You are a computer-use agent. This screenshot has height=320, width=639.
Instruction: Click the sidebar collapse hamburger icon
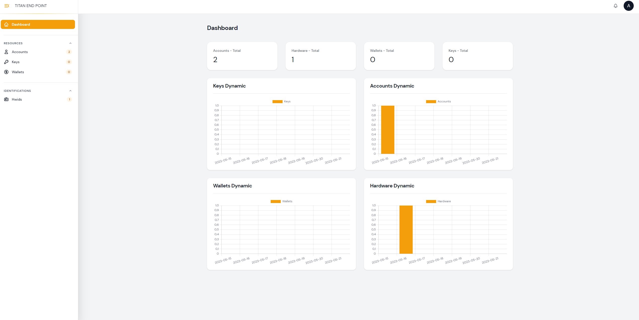[x=7, y=6]
